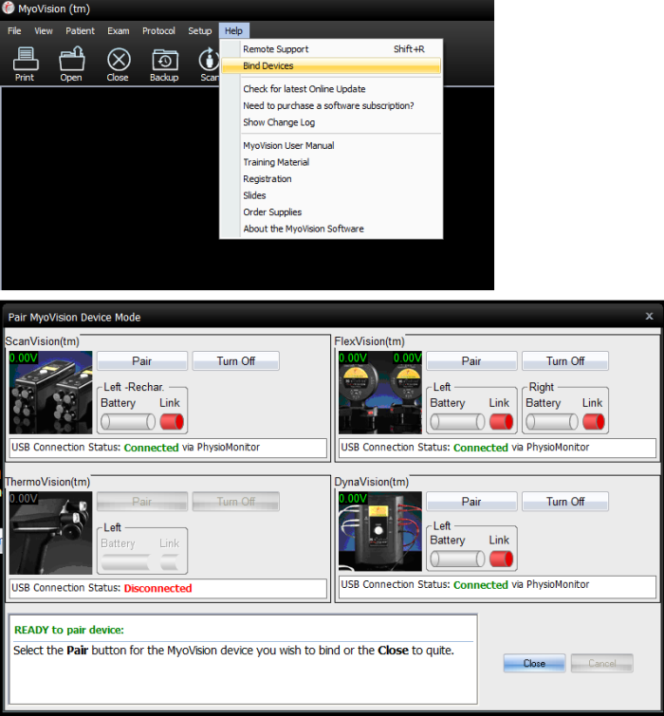This screenshot has height=716, width=664.
Task: Click the MyoVision app logo in title bar
Action: click(9, 9)
